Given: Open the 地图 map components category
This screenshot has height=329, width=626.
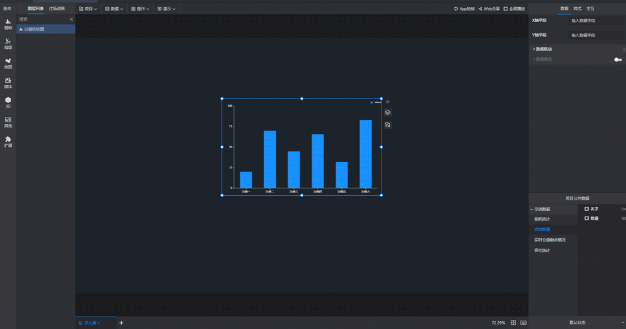Looking at the screenshot, I should [8, 63].
